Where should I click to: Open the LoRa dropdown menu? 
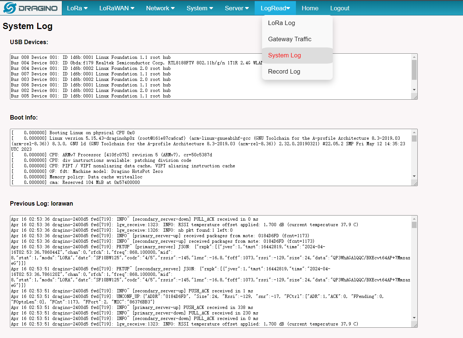(x=77, y=8)
